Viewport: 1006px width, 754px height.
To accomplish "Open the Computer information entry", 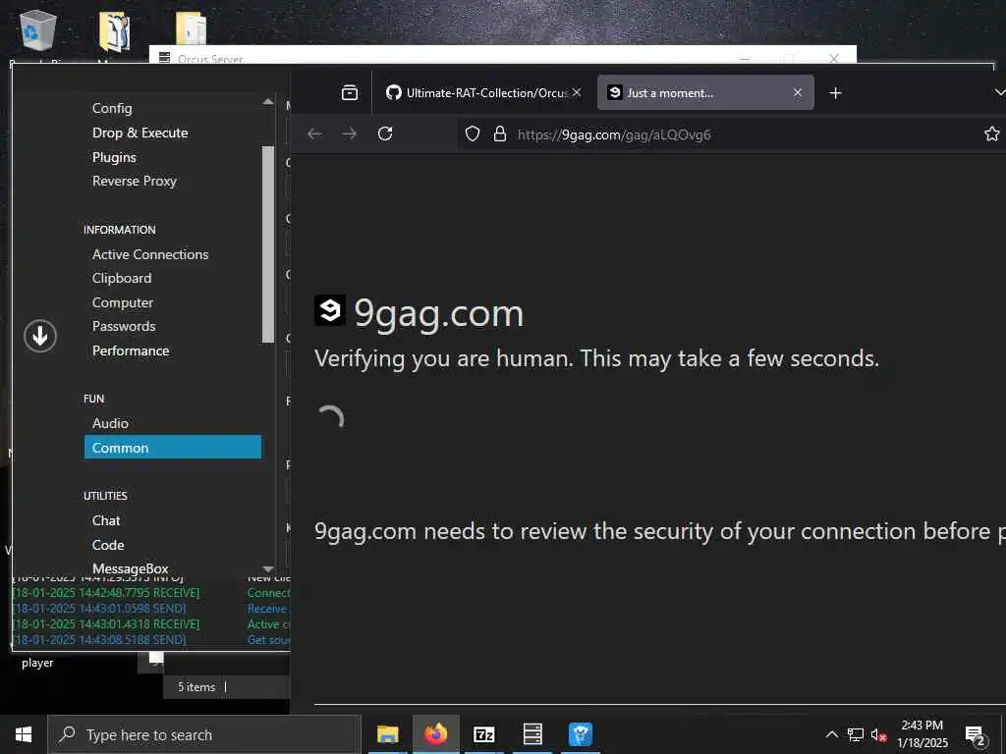I will (x=123, y=302).
